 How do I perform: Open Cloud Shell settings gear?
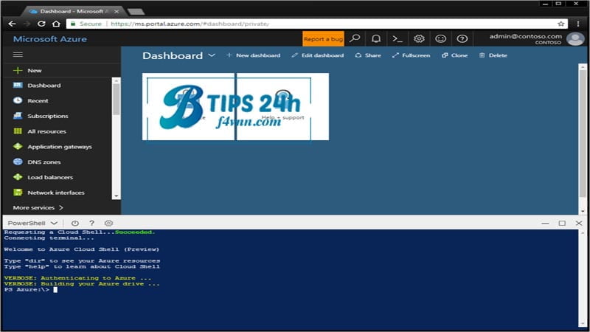(x=108, y=224)
